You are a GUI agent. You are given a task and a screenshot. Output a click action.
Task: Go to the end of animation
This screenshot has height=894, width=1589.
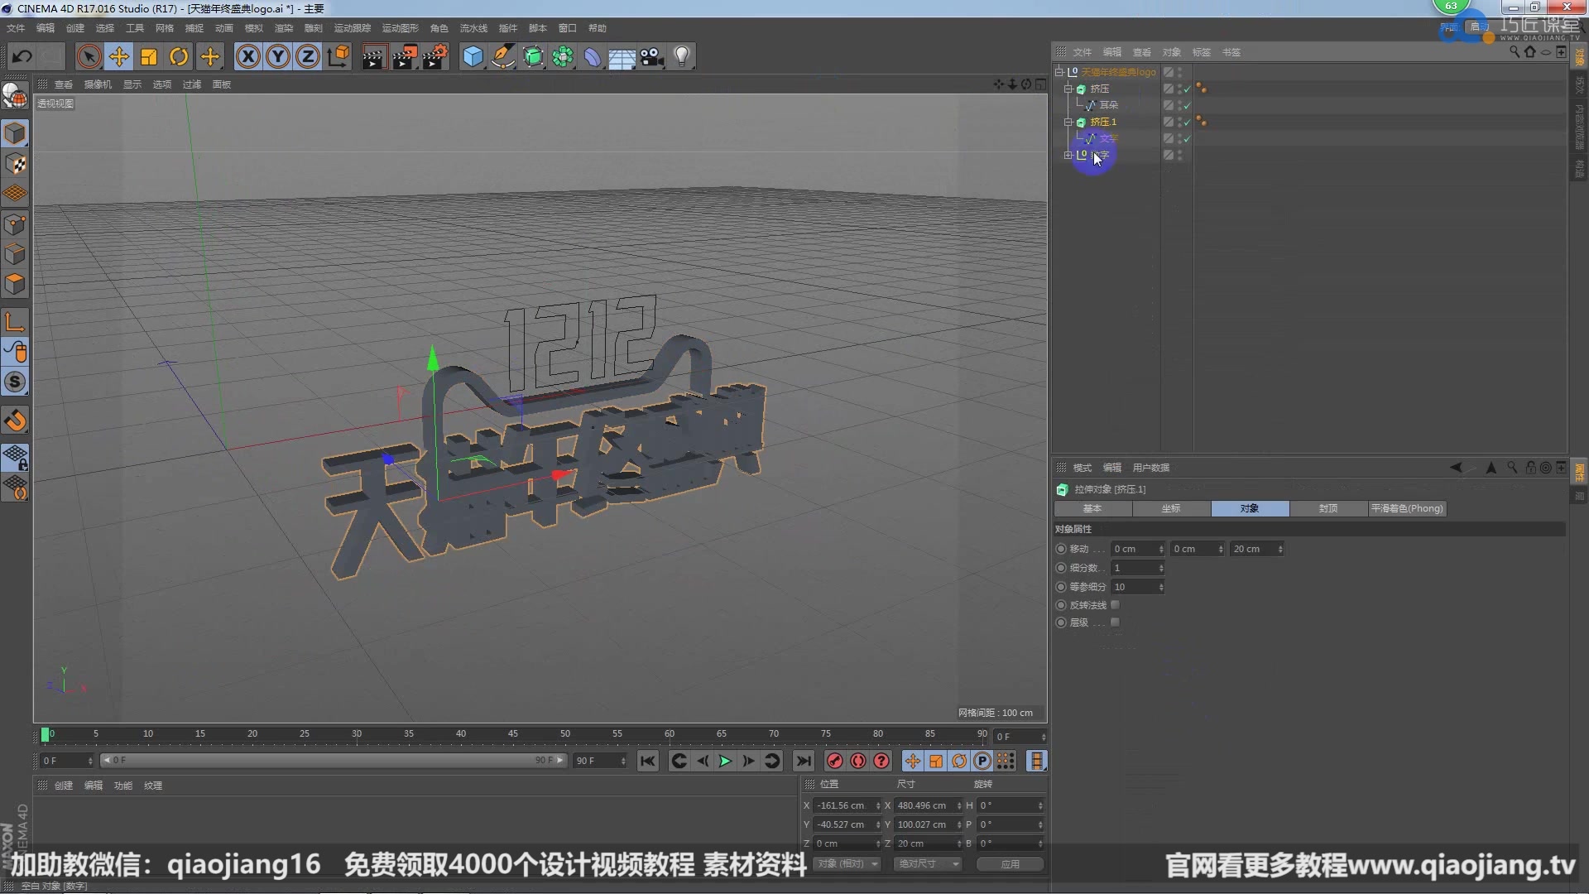point(804,761)
